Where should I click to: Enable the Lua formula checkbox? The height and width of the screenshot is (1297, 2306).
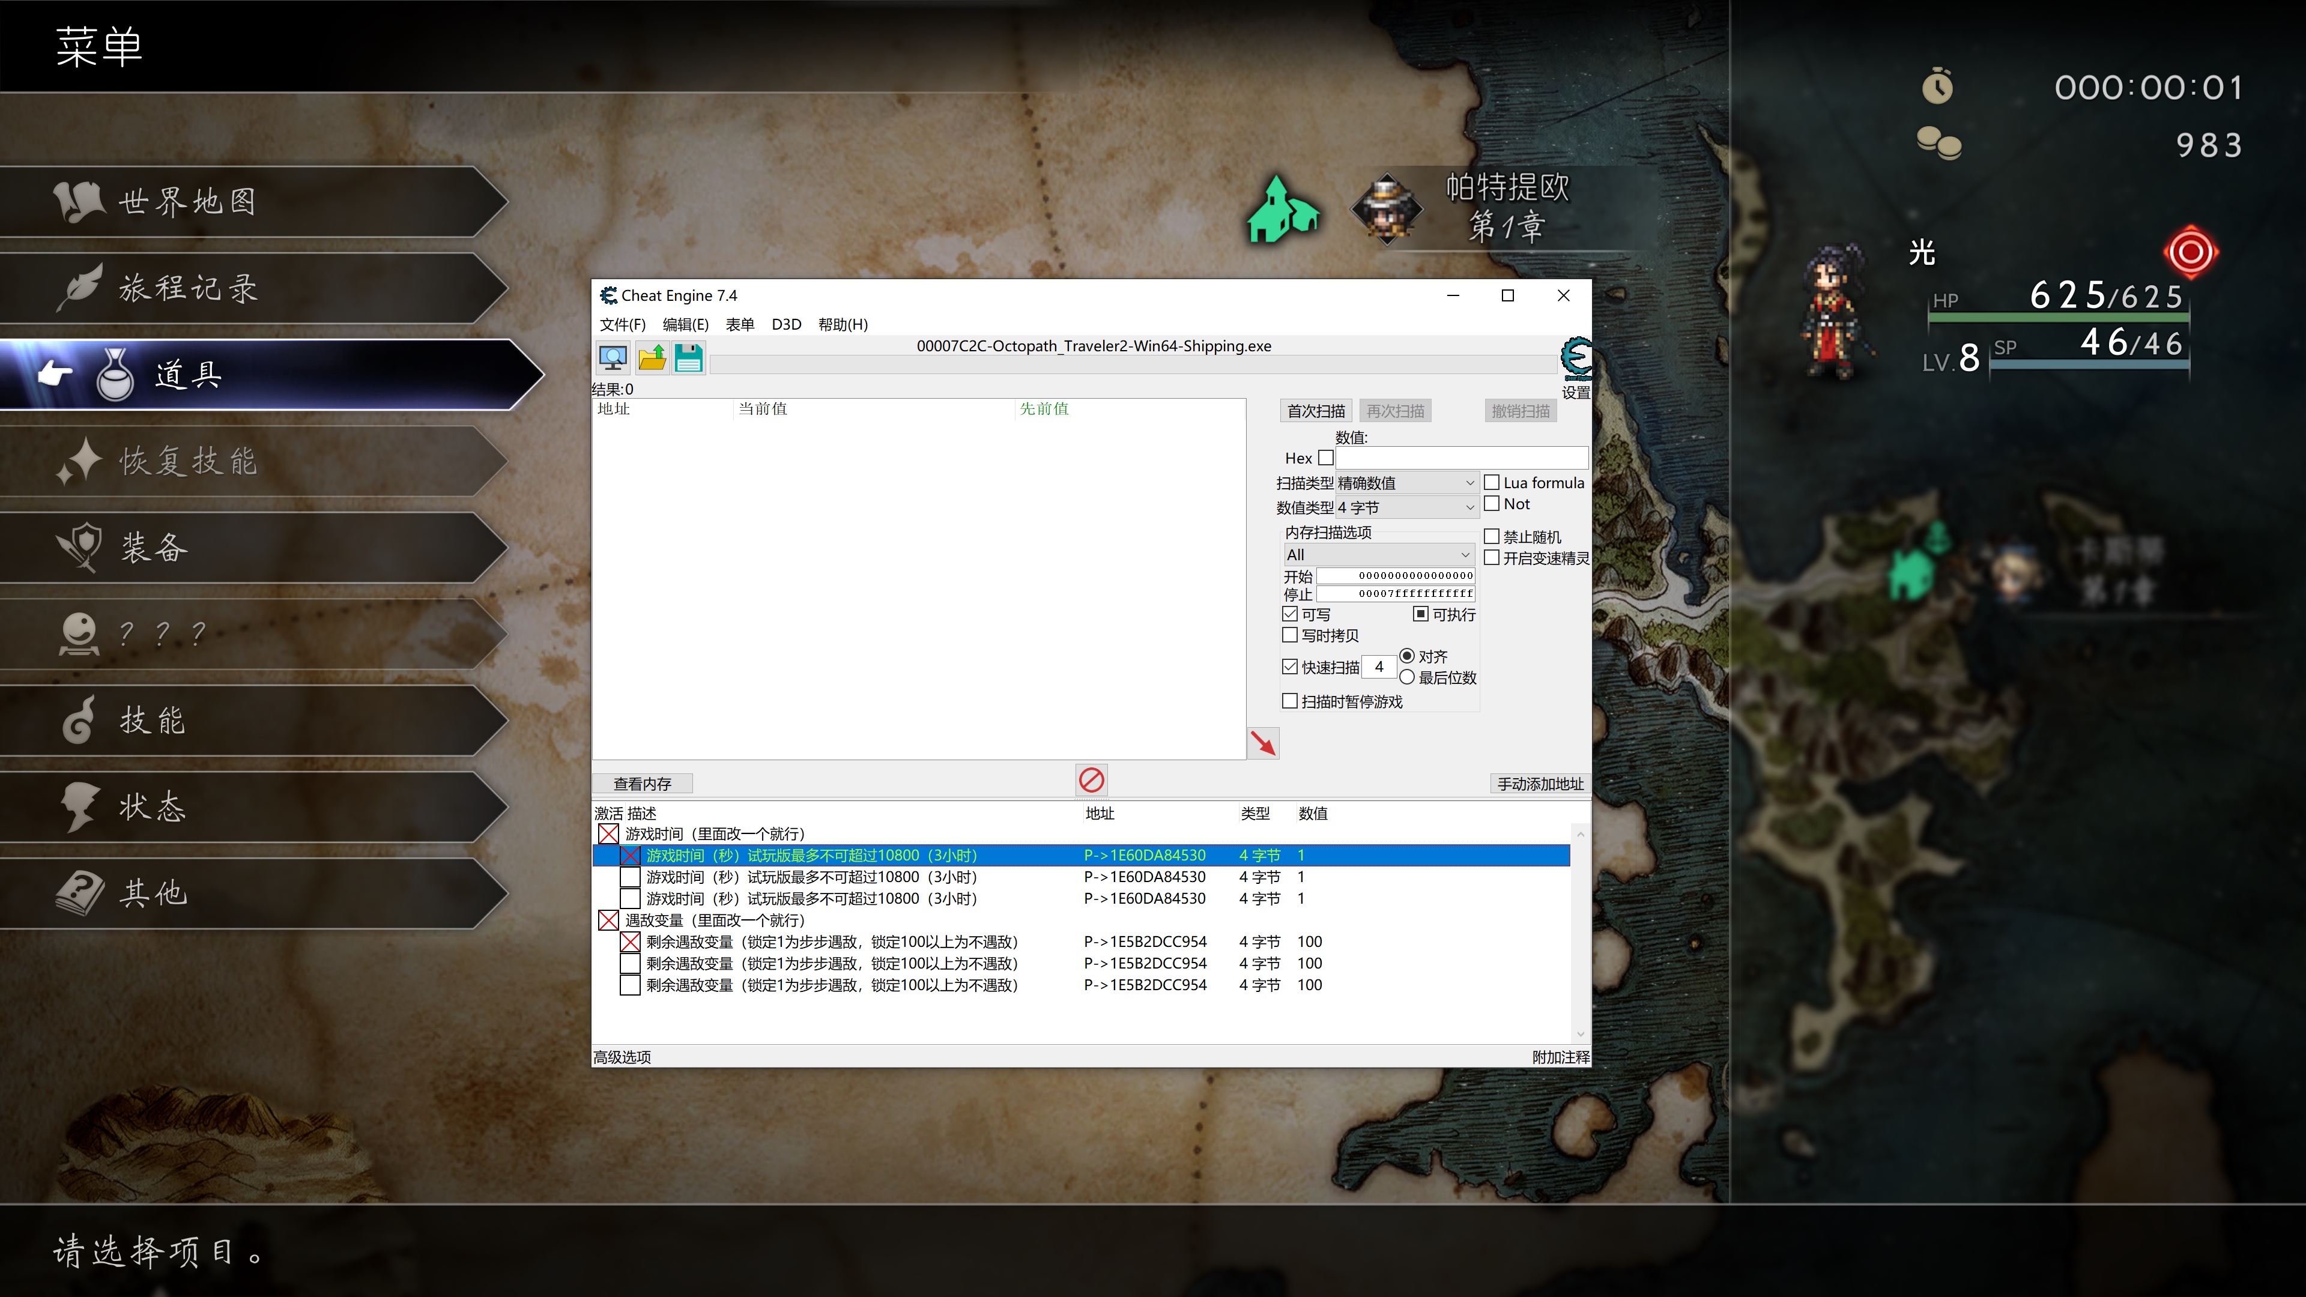1491,482
